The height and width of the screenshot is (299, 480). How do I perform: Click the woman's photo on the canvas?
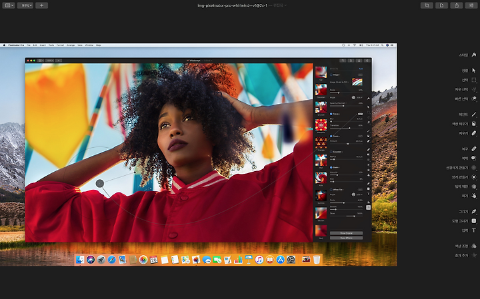point(169,152)
